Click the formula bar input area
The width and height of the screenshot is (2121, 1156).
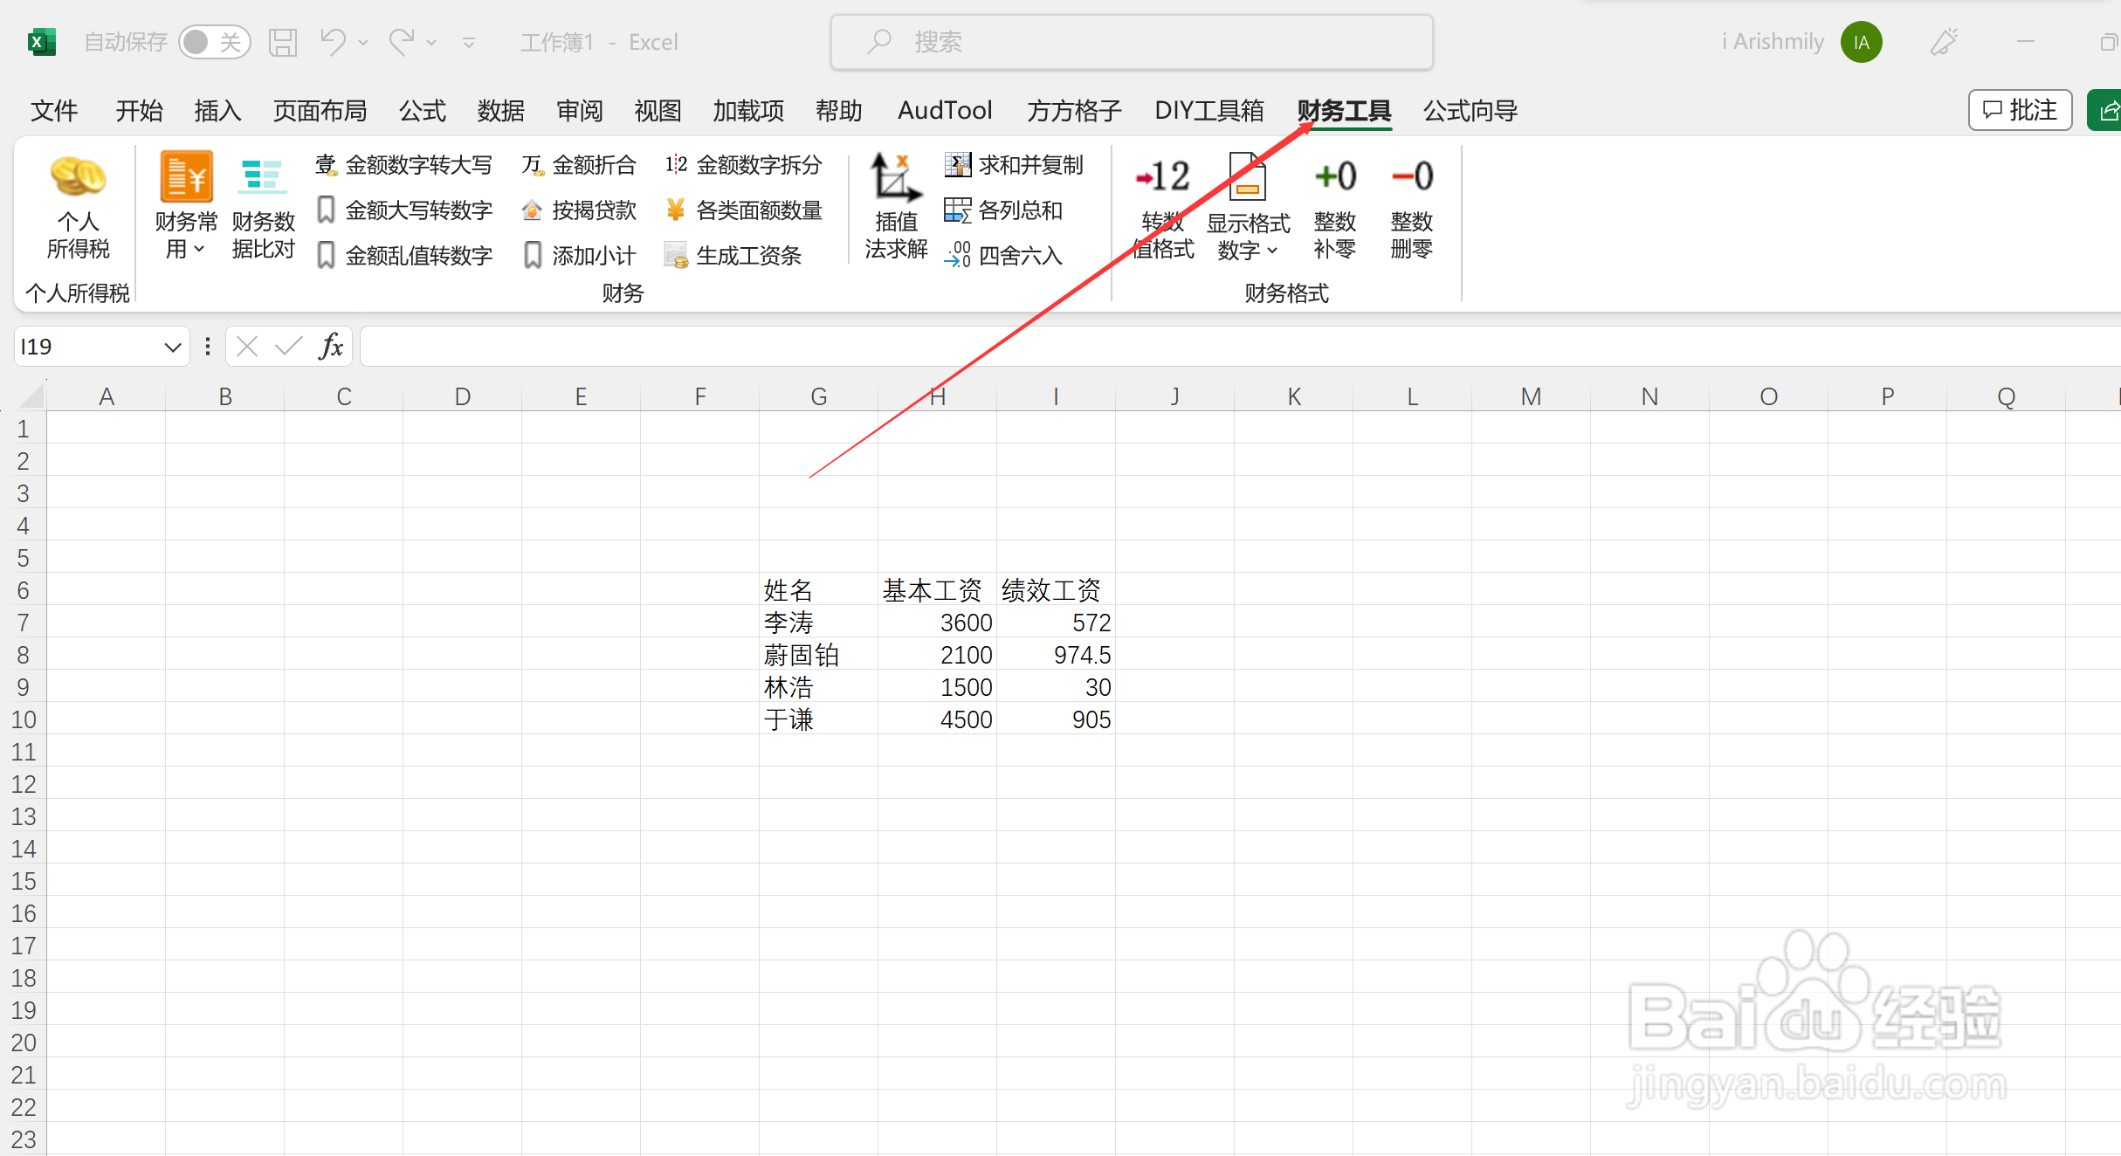point(1240,347)
